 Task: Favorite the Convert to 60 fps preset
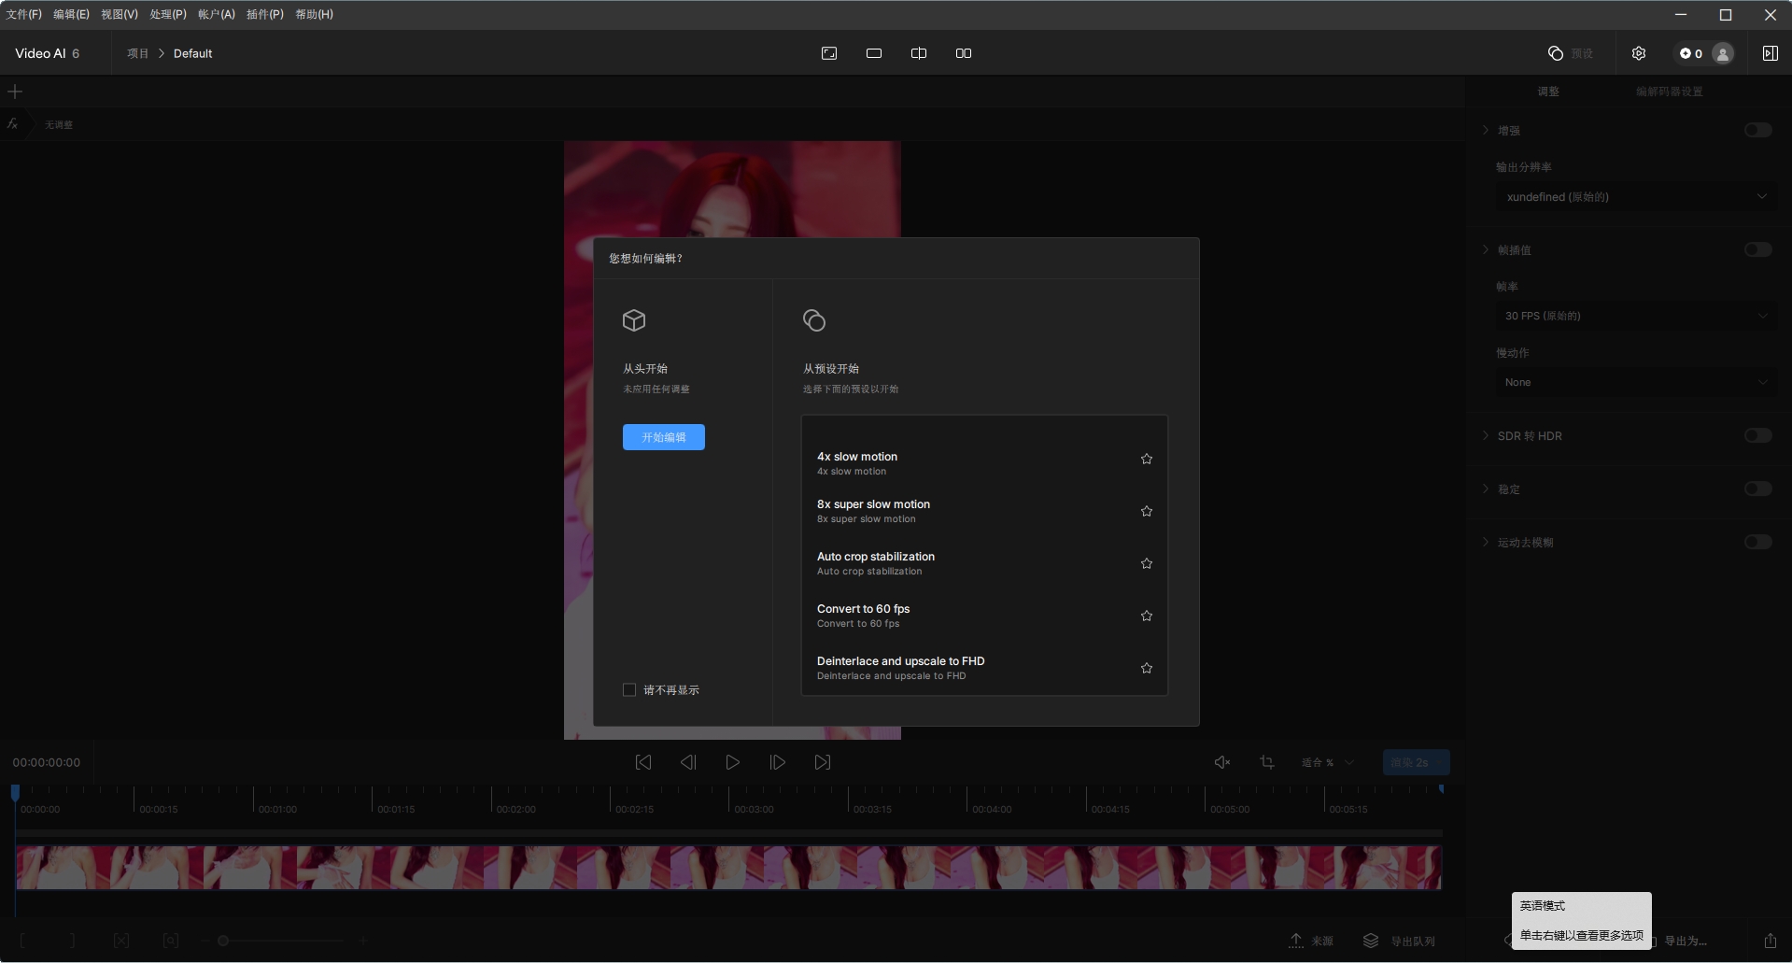[x=1147, y=616]
